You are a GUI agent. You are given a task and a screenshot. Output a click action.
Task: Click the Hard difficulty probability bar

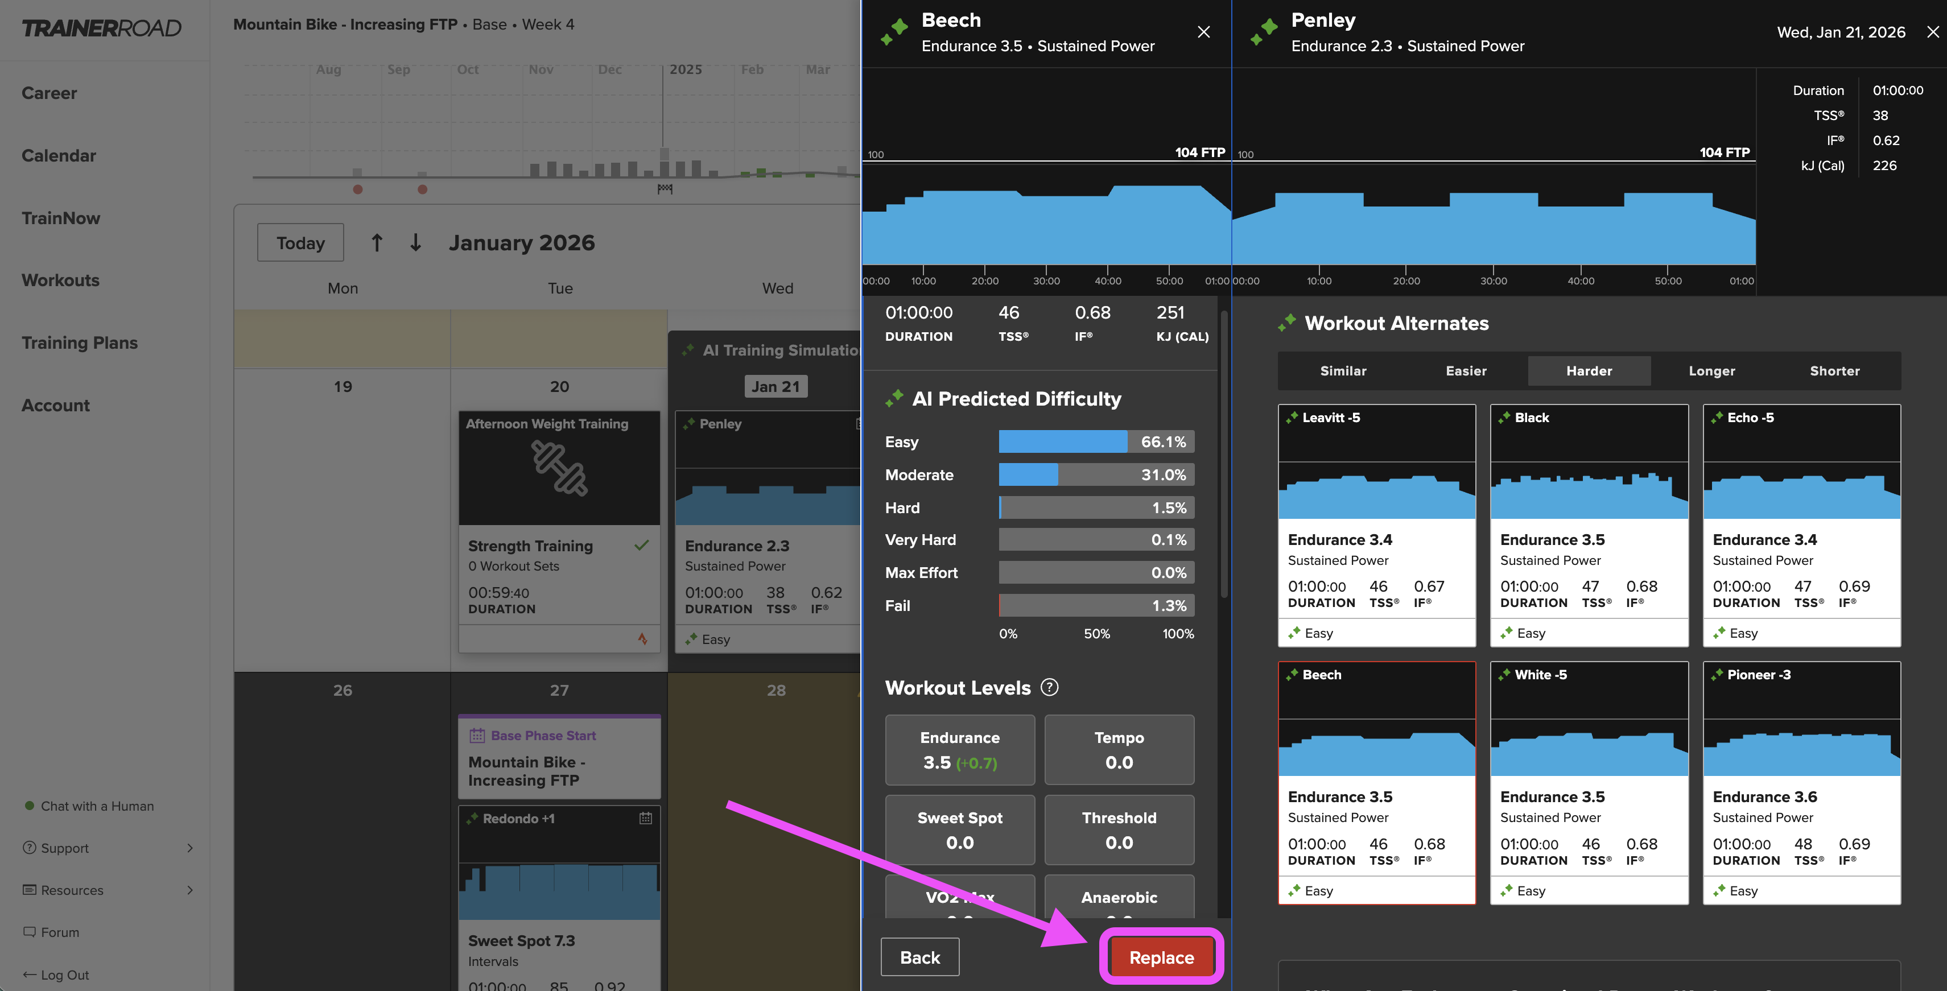click(x=1096, y=508)
